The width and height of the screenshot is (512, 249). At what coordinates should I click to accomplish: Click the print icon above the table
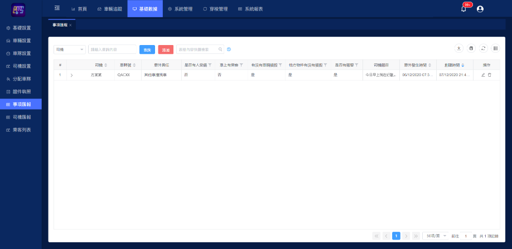(x=471, y=48)
